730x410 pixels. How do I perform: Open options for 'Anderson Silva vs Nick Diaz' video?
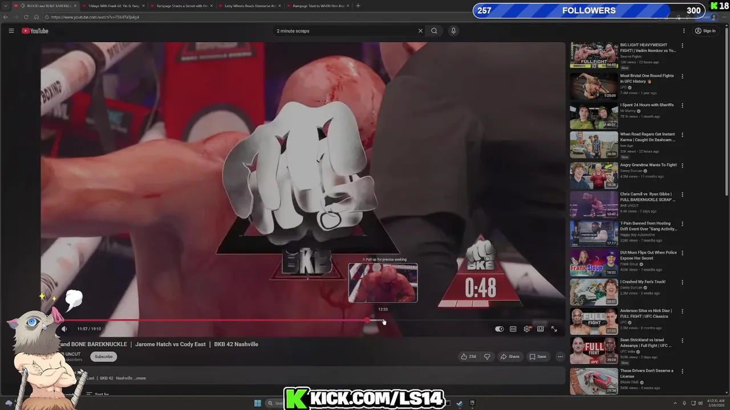coord(682,311)
